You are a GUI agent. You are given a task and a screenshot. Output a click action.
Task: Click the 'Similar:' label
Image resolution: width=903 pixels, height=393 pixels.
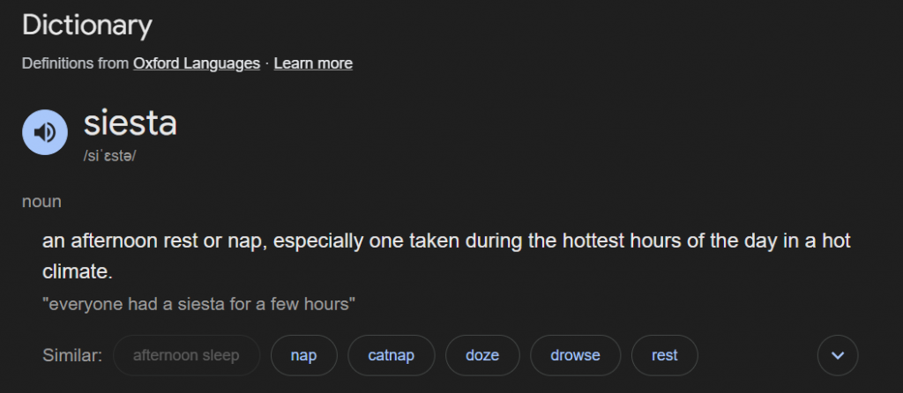pyautogui.click(x=72, y=356)
